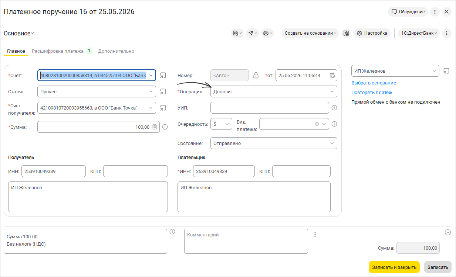456x277 pixels.
Task: Open the document reports icon dropdown
Action: point(237,33)
